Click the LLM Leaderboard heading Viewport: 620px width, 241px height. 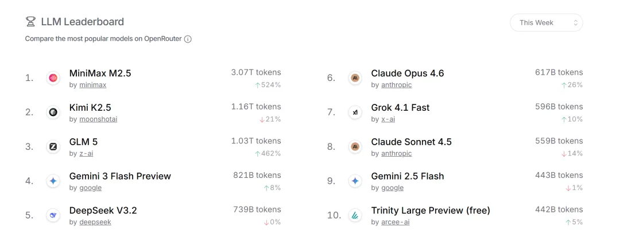[x=82, y=22]
